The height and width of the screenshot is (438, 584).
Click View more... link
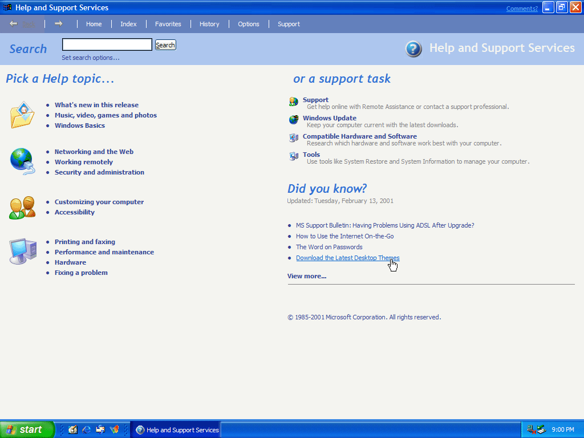coord(307,276)
